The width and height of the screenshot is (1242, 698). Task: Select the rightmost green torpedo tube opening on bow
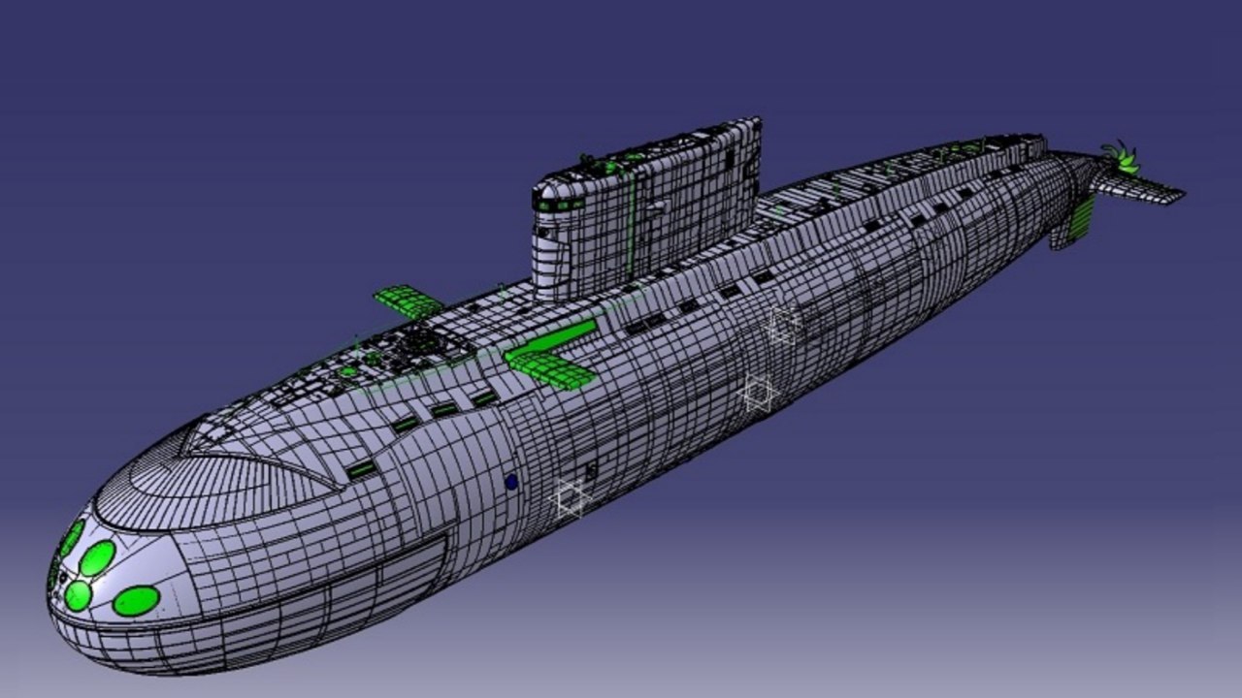coord(136,600)
